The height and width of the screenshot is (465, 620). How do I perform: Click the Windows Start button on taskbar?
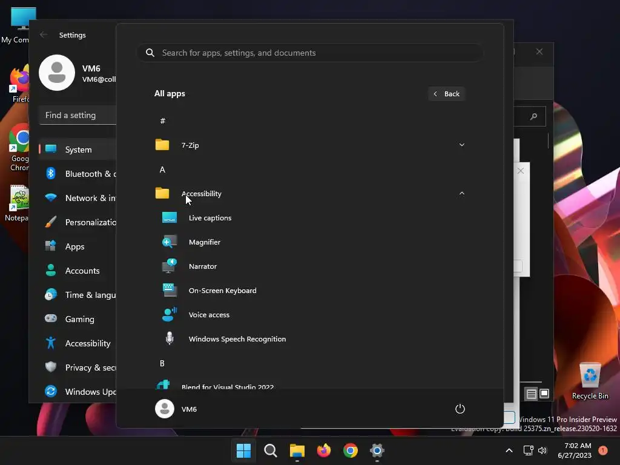pyautogui.click(x=243, y=450)
